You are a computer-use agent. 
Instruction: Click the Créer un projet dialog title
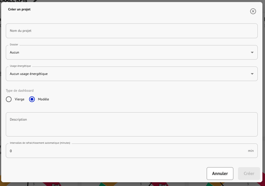coord(19,9)
